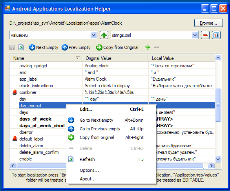Choose Refresh in the context menu
The height and width of the screenshot is (191, 230).
click(x=111, y=159)
